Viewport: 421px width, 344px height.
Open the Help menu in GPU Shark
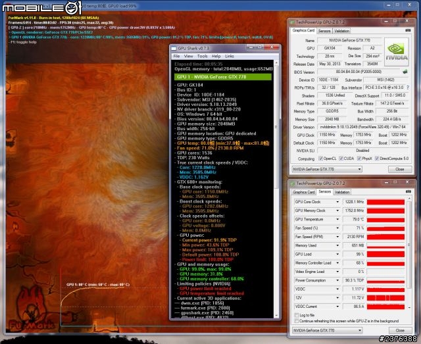pos(216,56)
